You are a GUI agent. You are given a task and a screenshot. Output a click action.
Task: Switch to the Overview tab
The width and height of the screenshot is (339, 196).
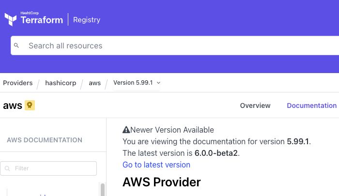click(x=255, y=106)
